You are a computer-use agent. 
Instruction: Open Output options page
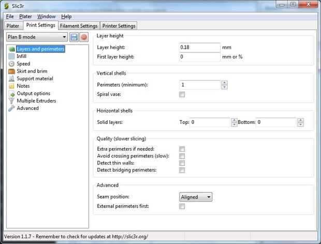point(33,93)
